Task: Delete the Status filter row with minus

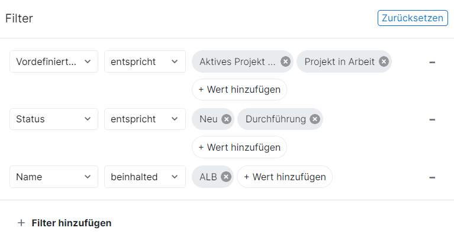Action: (x=432, y=119)
